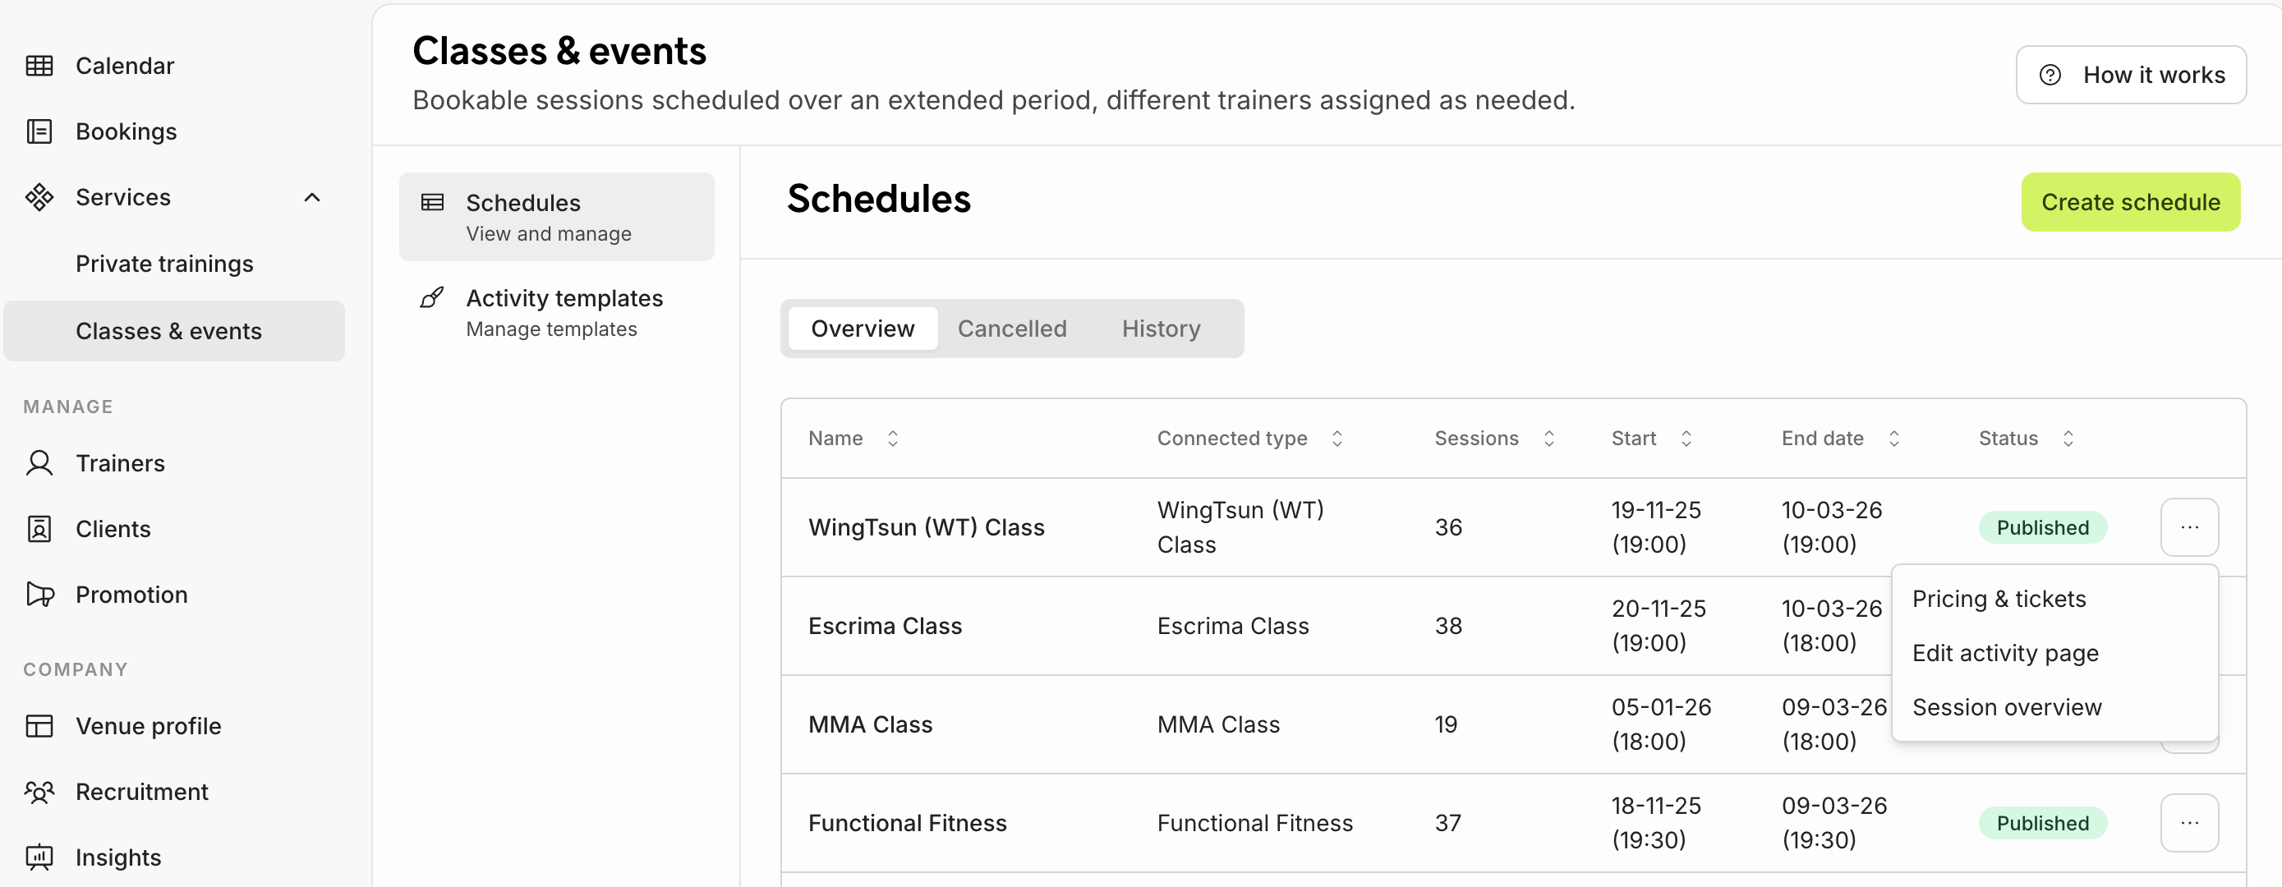2282x887 pixels.
Task: Click the Calendar grid icon in sidebar
Action: (39, 66)
